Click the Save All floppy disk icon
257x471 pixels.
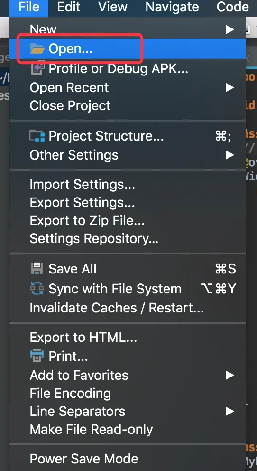[x=37, y=269]
